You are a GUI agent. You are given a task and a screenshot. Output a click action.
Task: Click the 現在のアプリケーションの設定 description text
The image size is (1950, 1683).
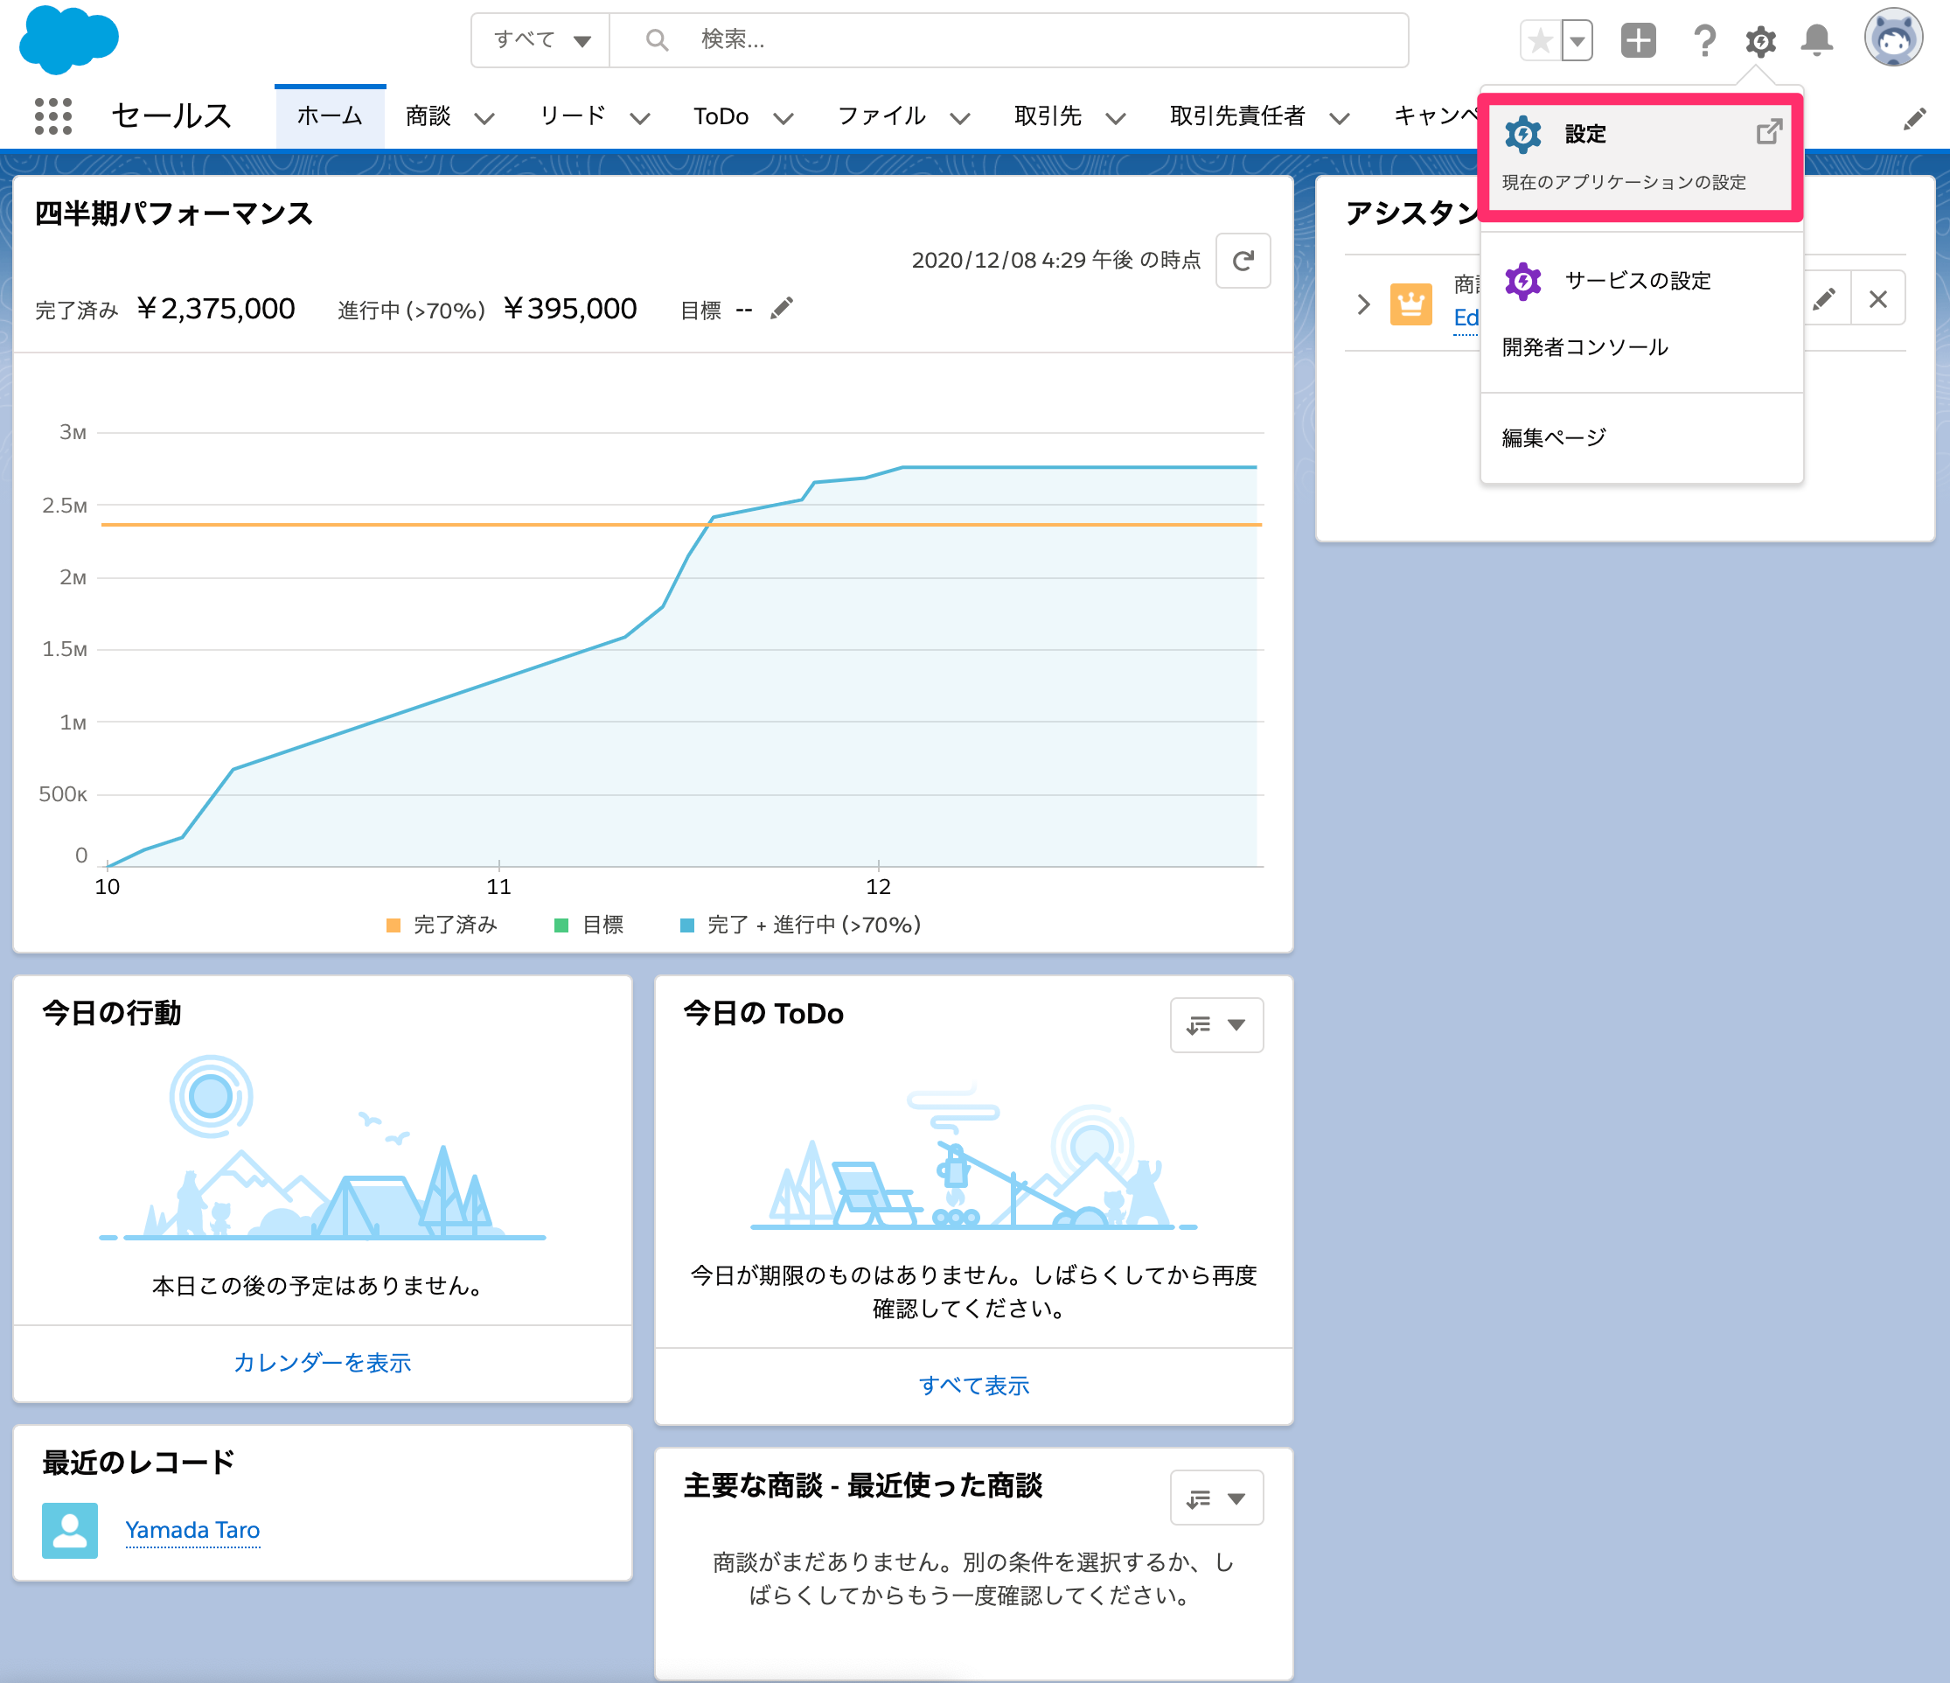coord(1624,183)
